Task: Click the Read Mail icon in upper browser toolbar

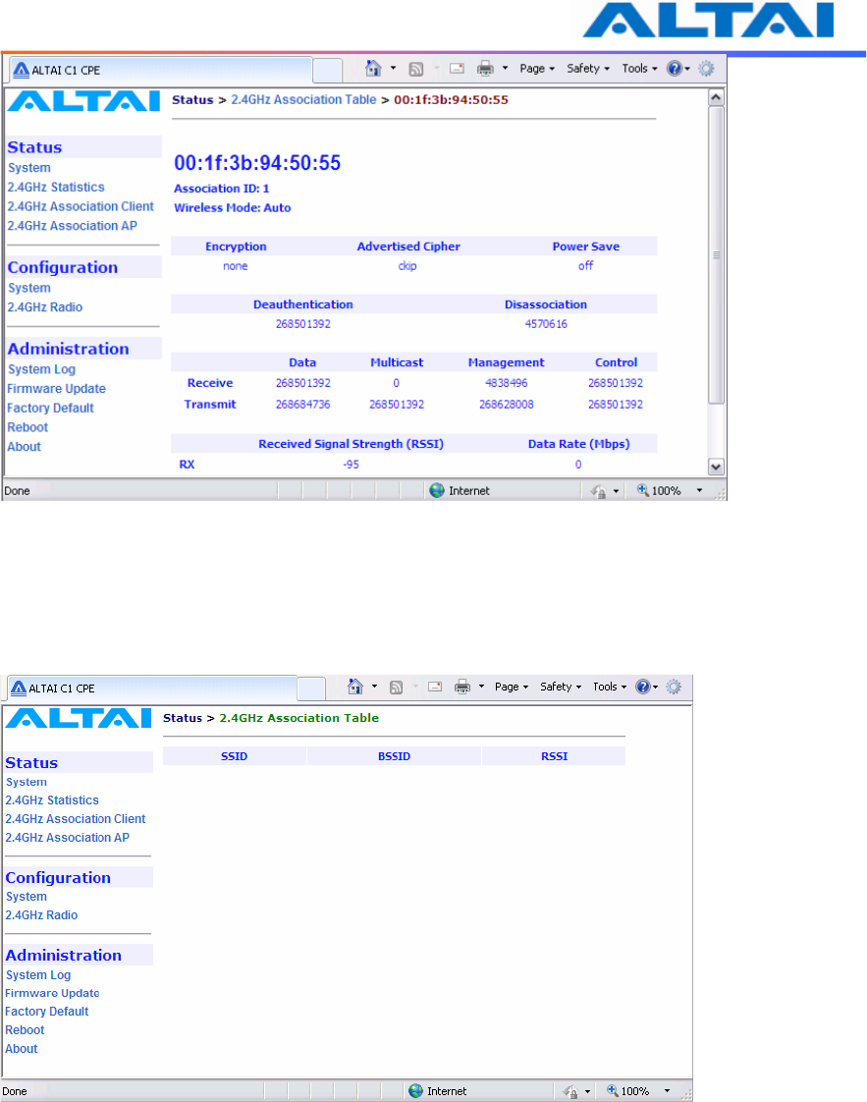Action: point(457,69)
